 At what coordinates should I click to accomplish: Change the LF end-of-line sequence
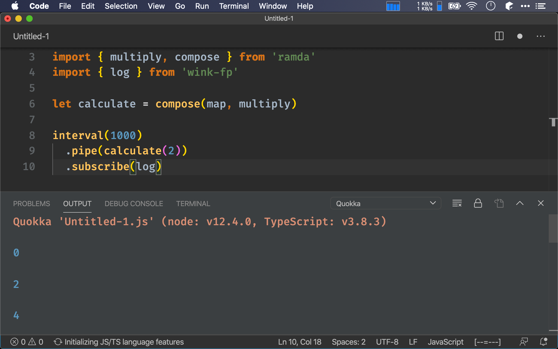pyautogui.click(x=413, y=342)
